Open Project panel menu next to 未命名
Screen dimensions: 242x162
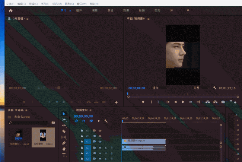(26, 110)
